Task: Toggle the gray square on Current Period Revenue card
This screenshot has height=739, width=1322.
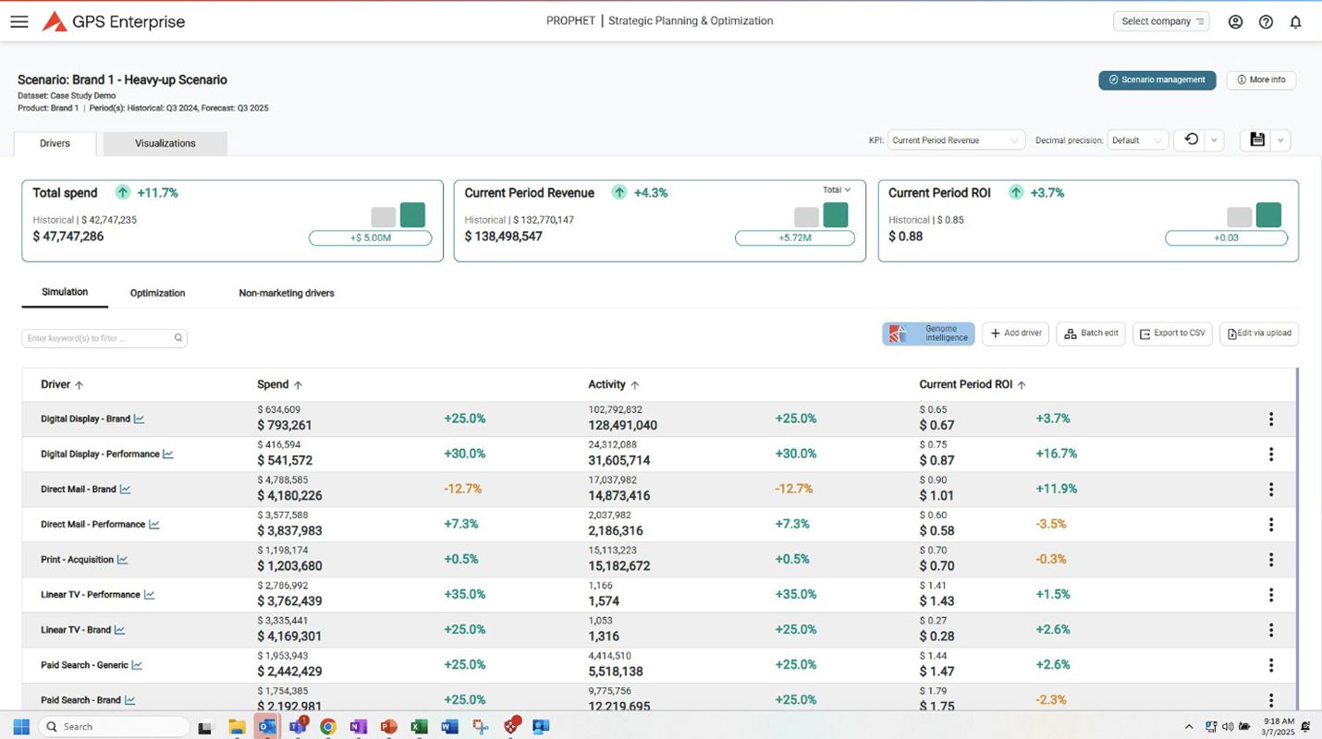Action: click(805, 214)
